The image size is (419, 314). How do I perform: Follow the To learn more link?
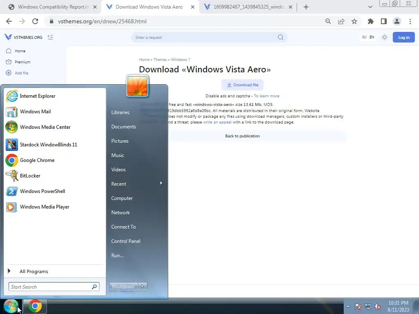click(x=266, y=96)
